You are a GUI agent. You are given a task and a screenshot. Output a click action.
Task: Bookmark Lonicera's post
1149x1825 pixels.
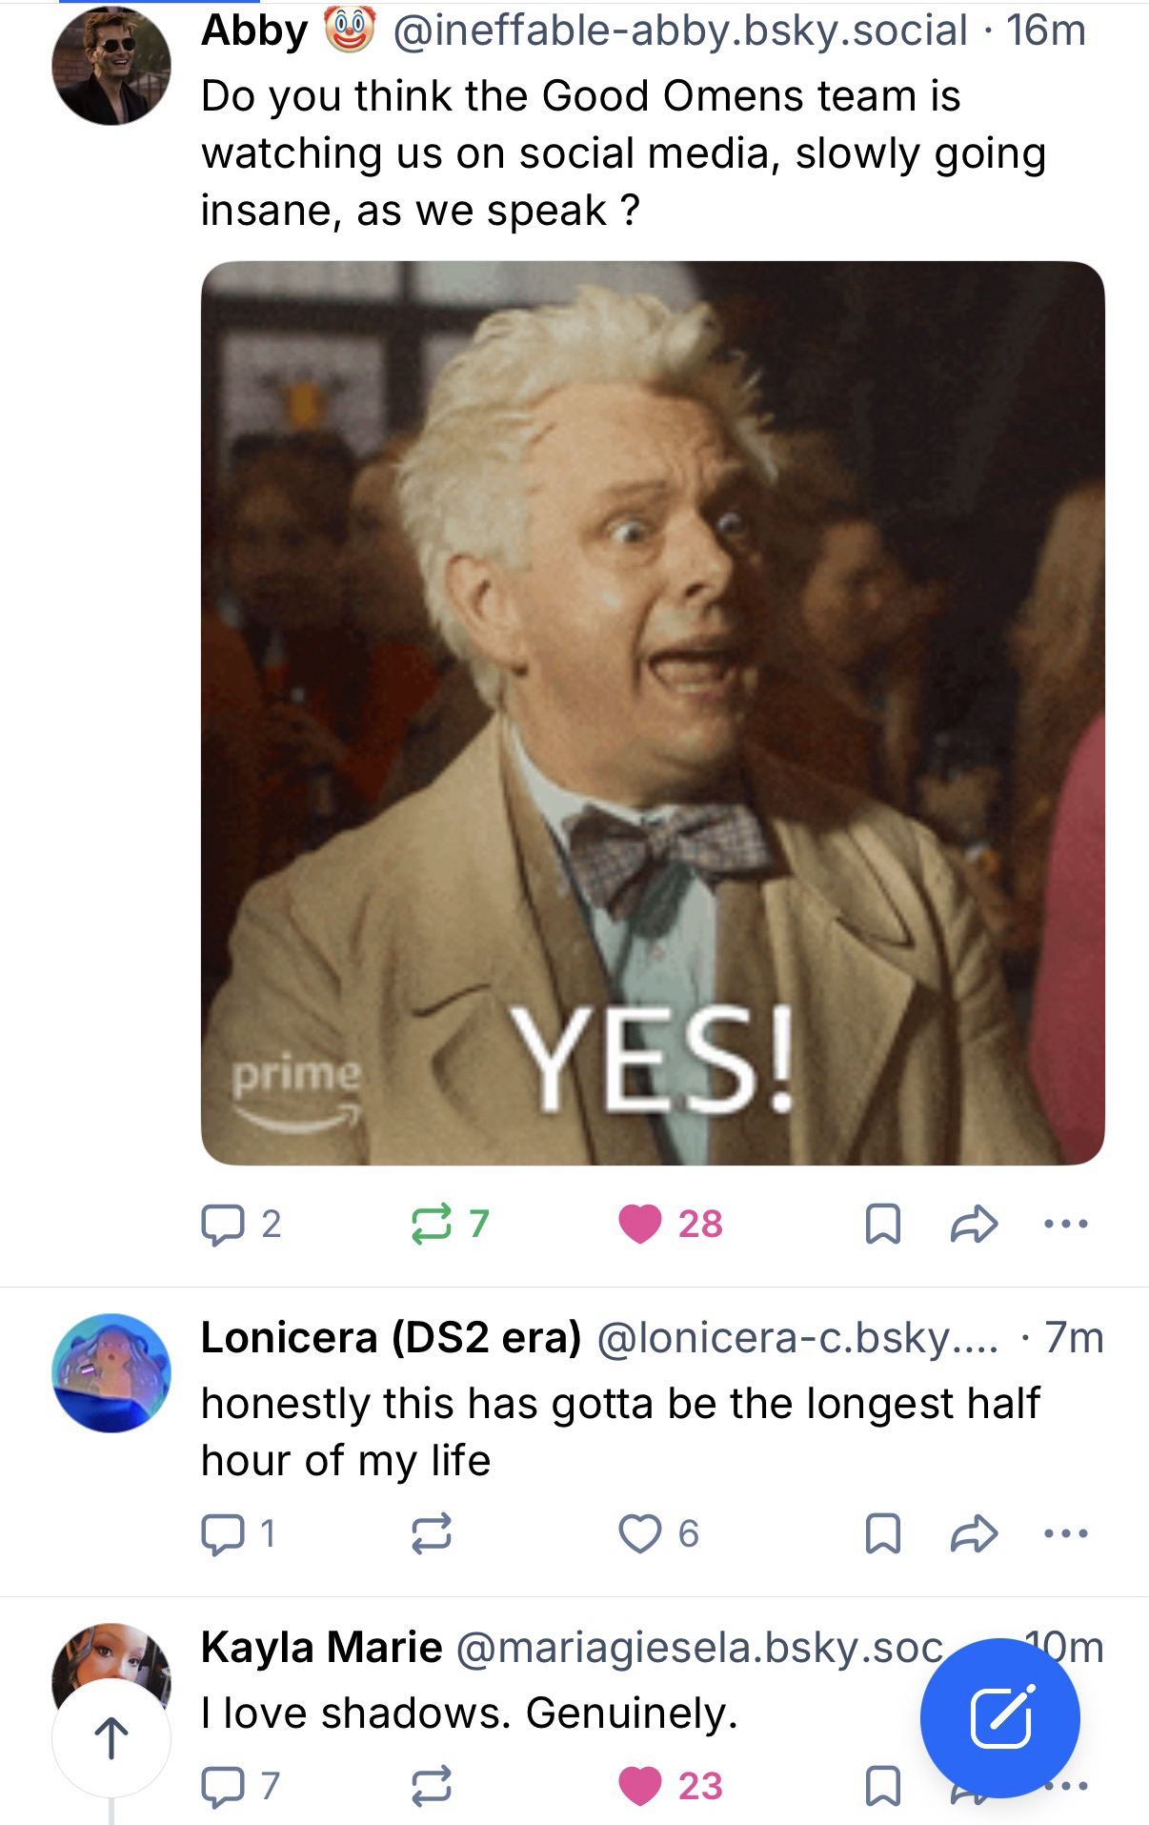pyautogui.click(x=882, y=1534)
